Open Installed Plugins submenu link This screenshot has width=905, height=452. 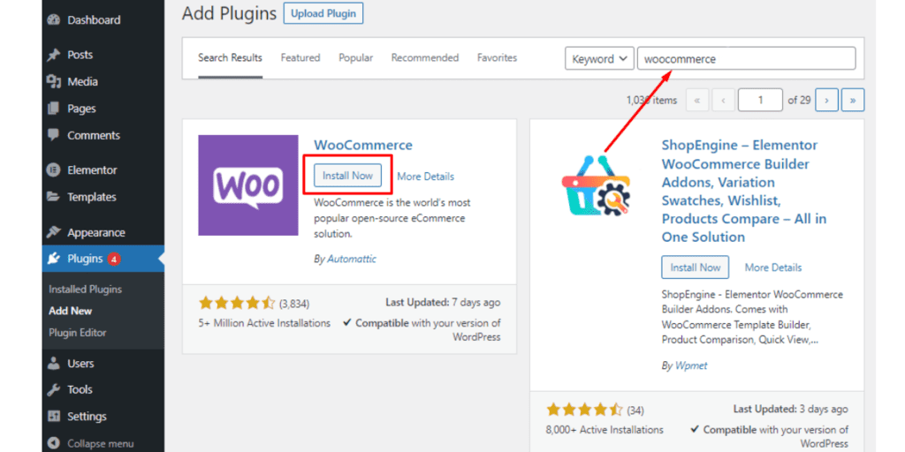coord(86,290)
